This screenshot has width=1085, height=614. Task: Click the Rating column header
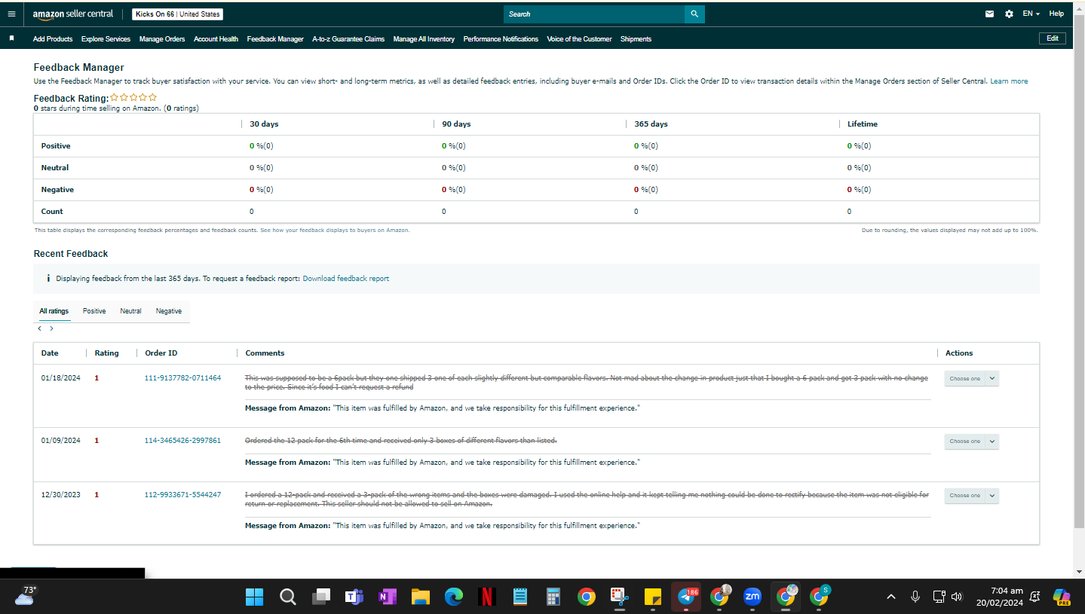pyautogui.click(x=106, y=353)
